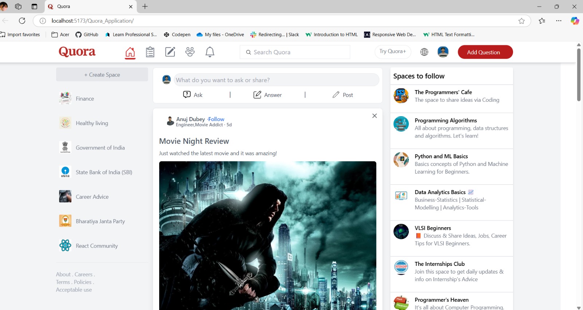Click the Data Analytics Basics avatar
The image size is (583, 310).
click(x=401, y=196)
